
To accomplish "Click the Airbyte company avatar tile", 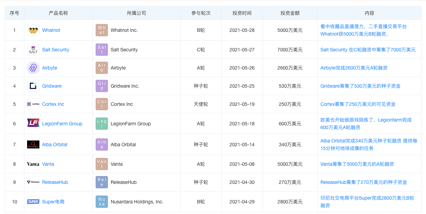I will point(102,68).
